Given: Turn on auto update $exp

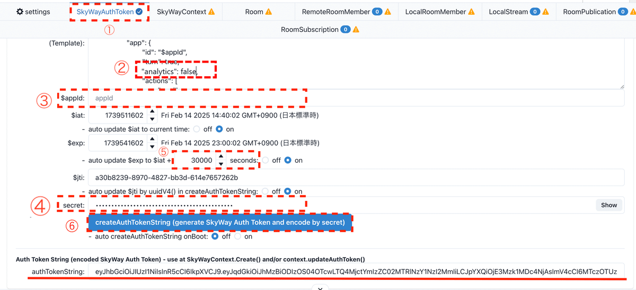Looking at the screenshot, I should pos(288,160).
